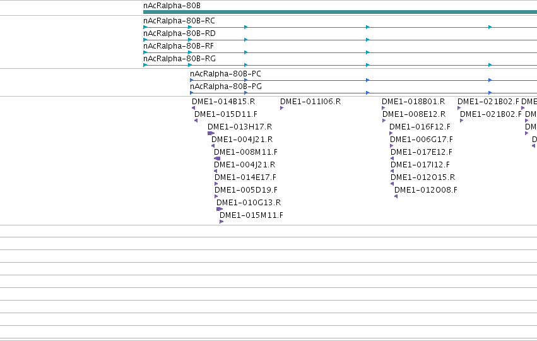Select EST label DME1-018B01.R

(x=413, y=102)
